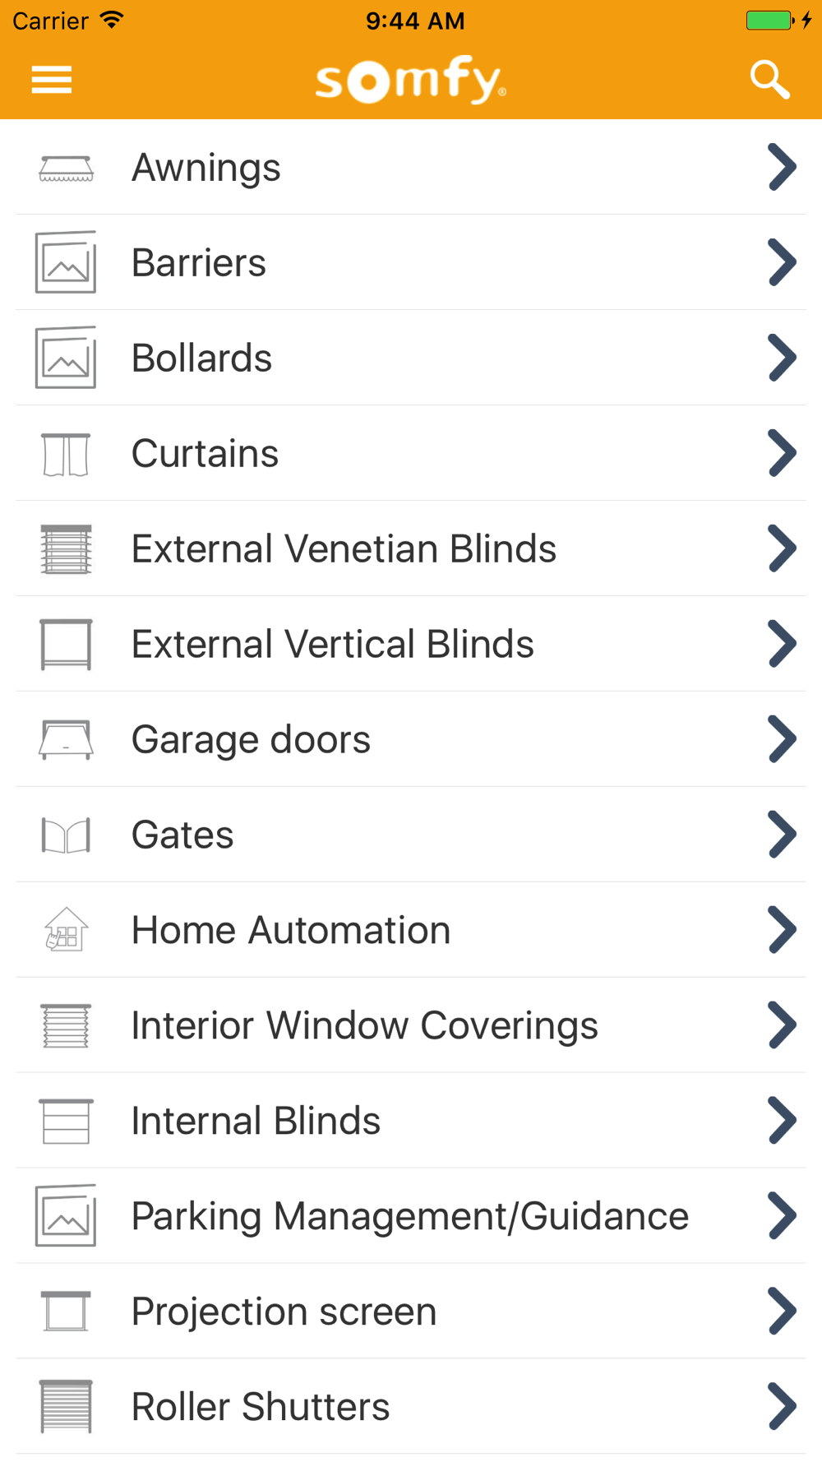Expand the Internal Blinds chevron
Image resolution: width=822 pixels, height=1462 pixels.
782,1120
